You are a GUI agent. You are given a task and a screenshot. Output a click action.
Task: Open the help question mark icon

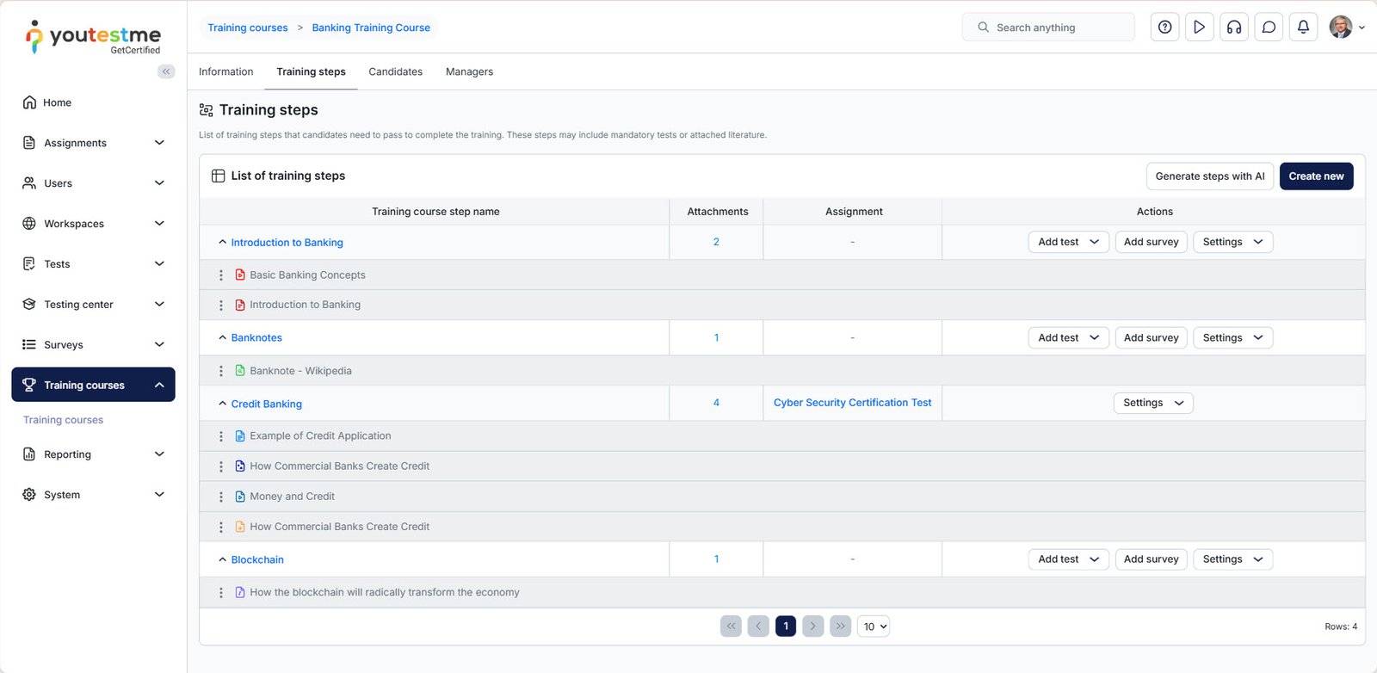1164,28
